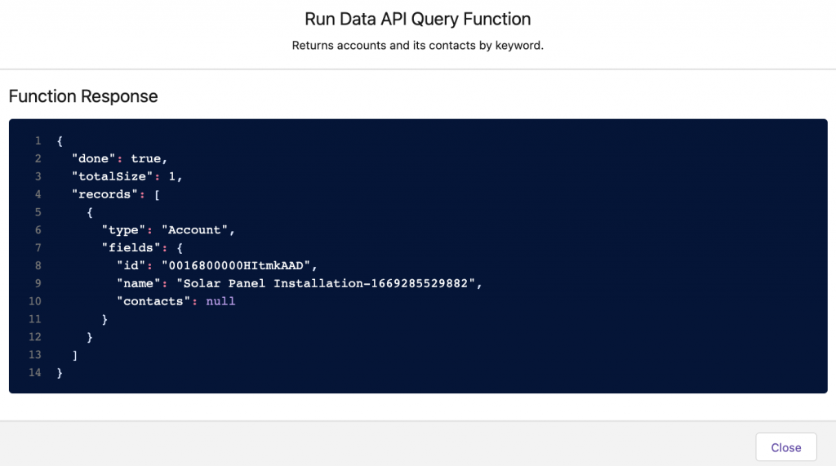Click the "contacts" key in the JSON
Viewport: 836px width, 466px height.
tap(153, 301)
